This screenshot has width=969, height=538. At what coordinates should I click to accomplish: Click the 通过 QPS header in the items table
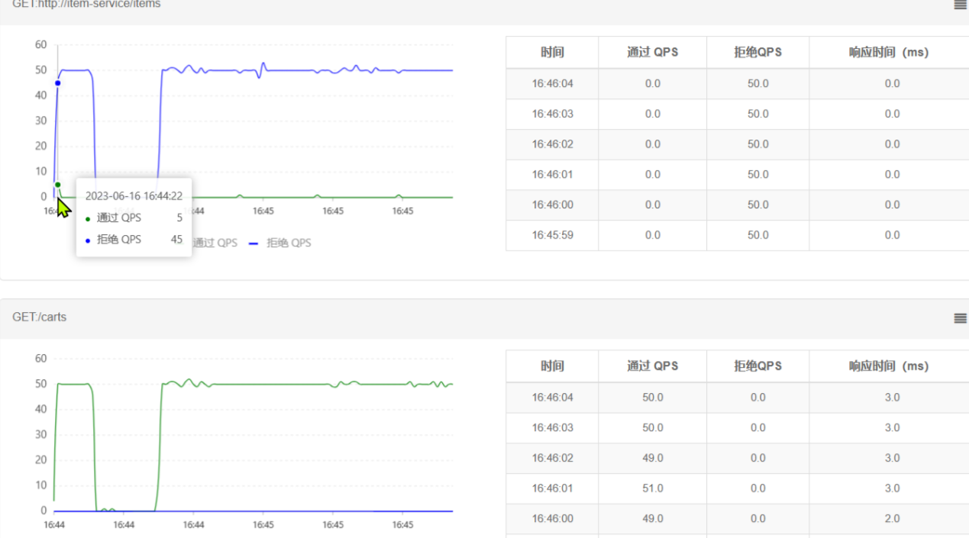click(x=652, y=53)
